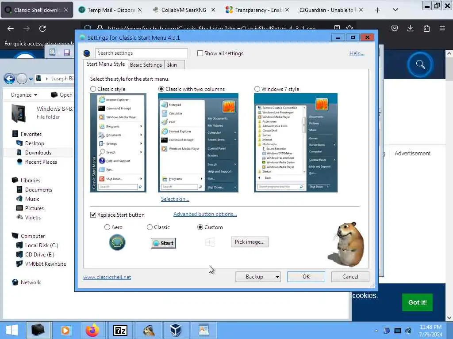
Task: Click OK to apply the settings
Action: 306,277
